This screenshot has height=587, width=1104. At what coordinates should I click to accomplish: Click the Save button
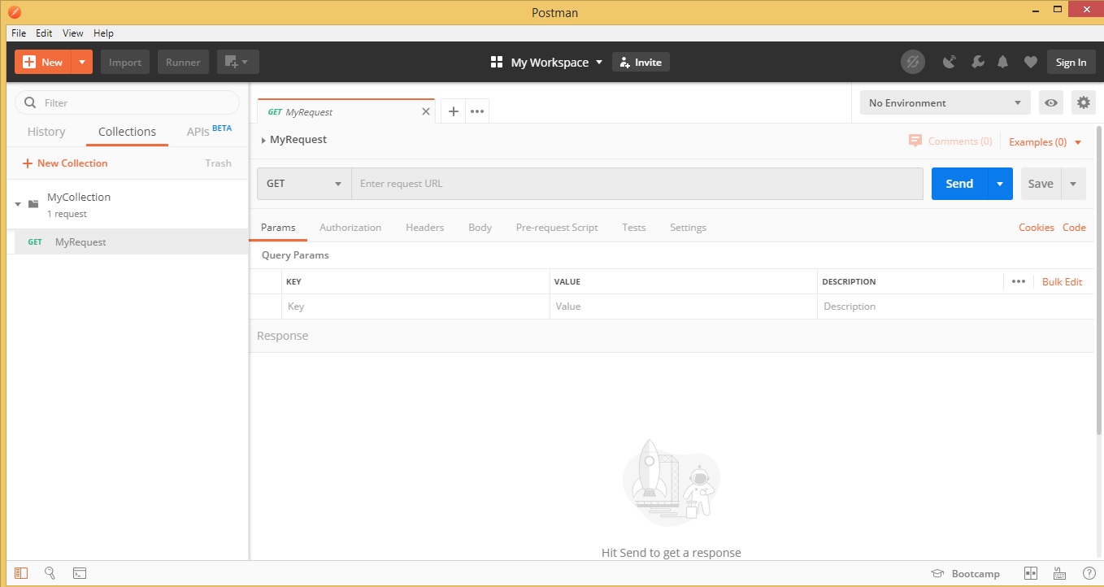click(x=1041, y=184)
